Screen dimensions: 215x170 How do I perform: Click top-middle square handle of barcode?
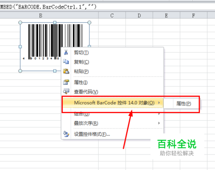click(x=55, y=22)
